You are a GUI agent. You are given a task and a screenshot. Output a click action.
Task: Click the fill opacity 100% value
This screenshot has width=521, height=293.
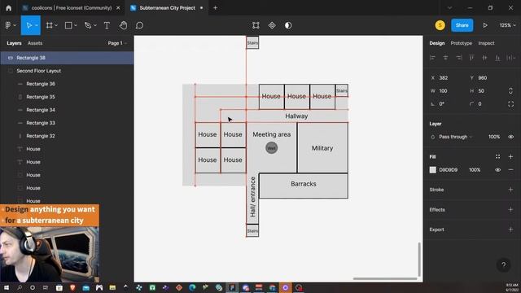click(x=475, y=170)
